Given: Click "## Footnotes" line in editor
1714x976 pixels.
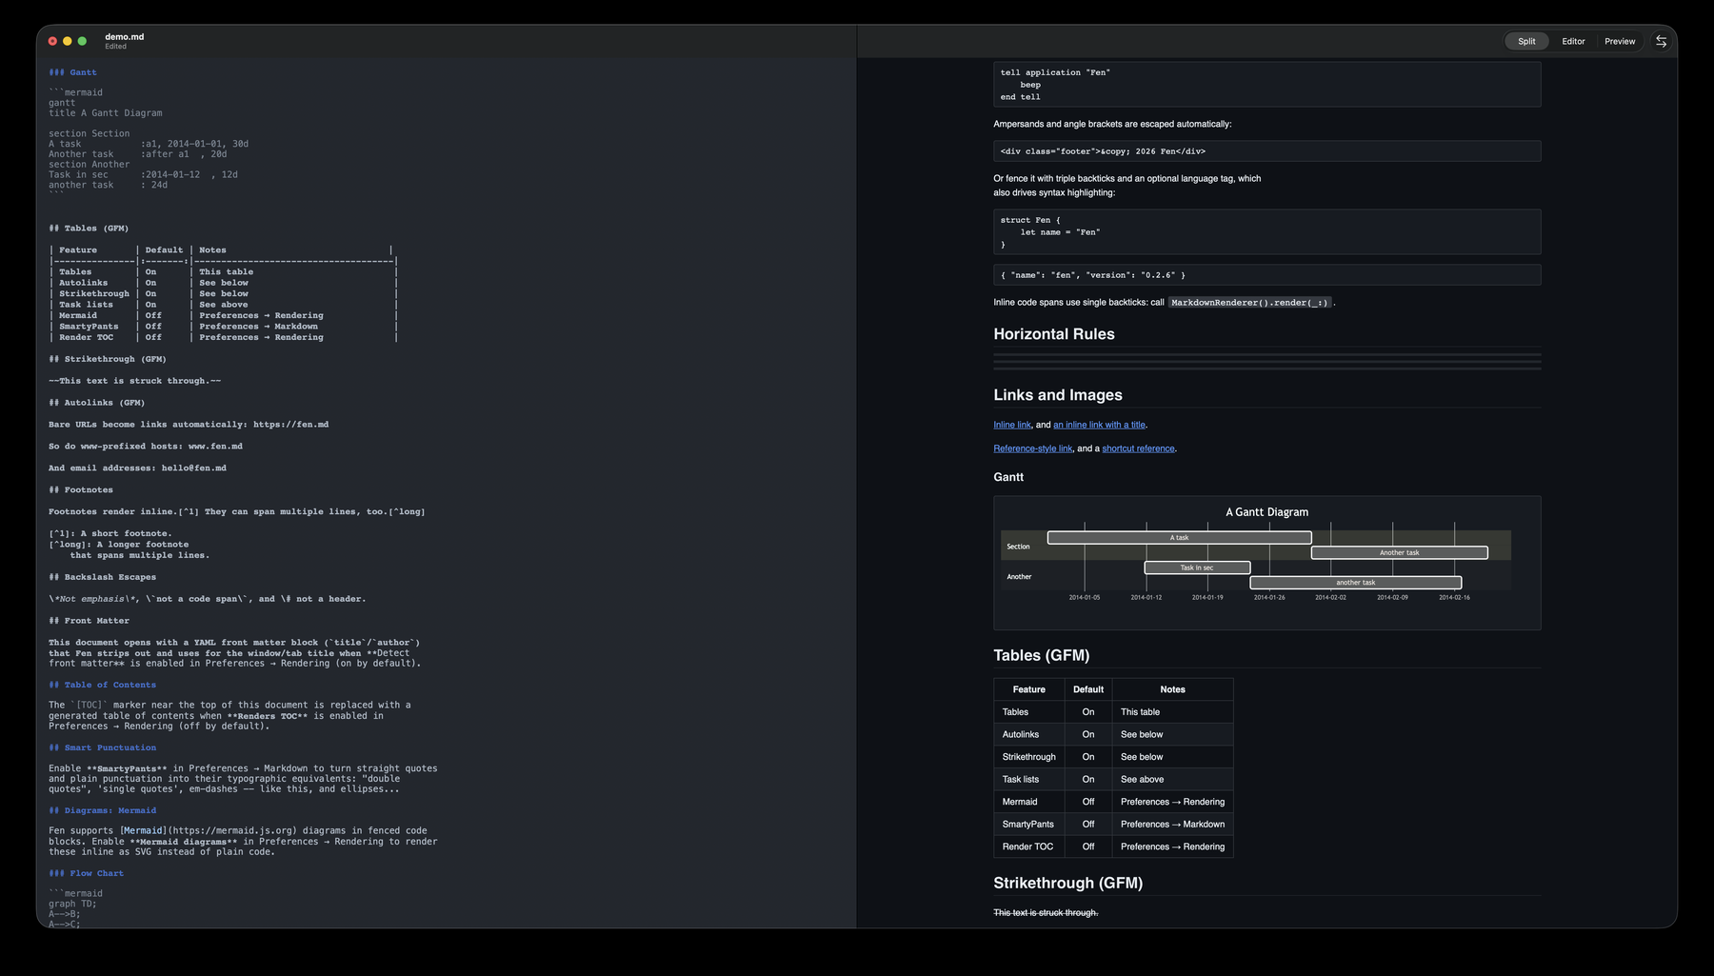Looking at the screenshot, I should (x=81, y=490).
